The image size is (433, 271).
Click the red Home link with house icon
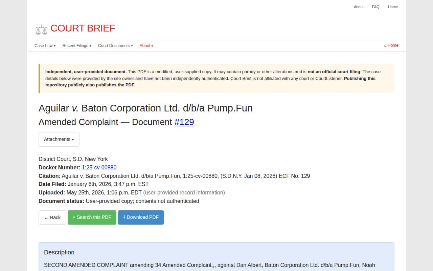[391, 45]
